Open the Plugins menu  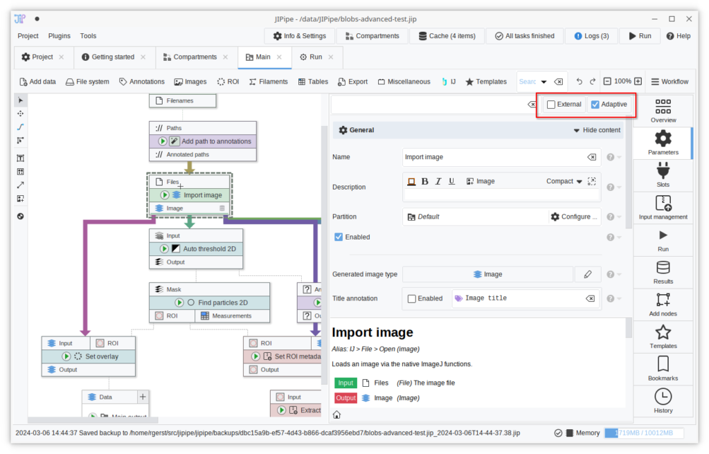click(x=59, y=36)
